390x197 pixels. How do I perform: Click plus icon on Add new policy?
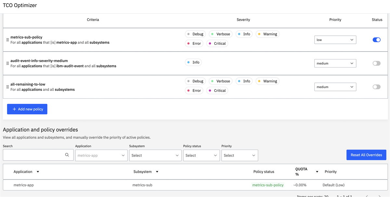click(x=14, y=109)
